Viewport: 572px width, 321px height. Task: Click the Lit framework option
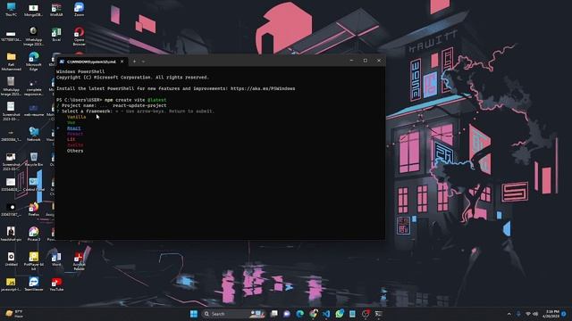71,139
